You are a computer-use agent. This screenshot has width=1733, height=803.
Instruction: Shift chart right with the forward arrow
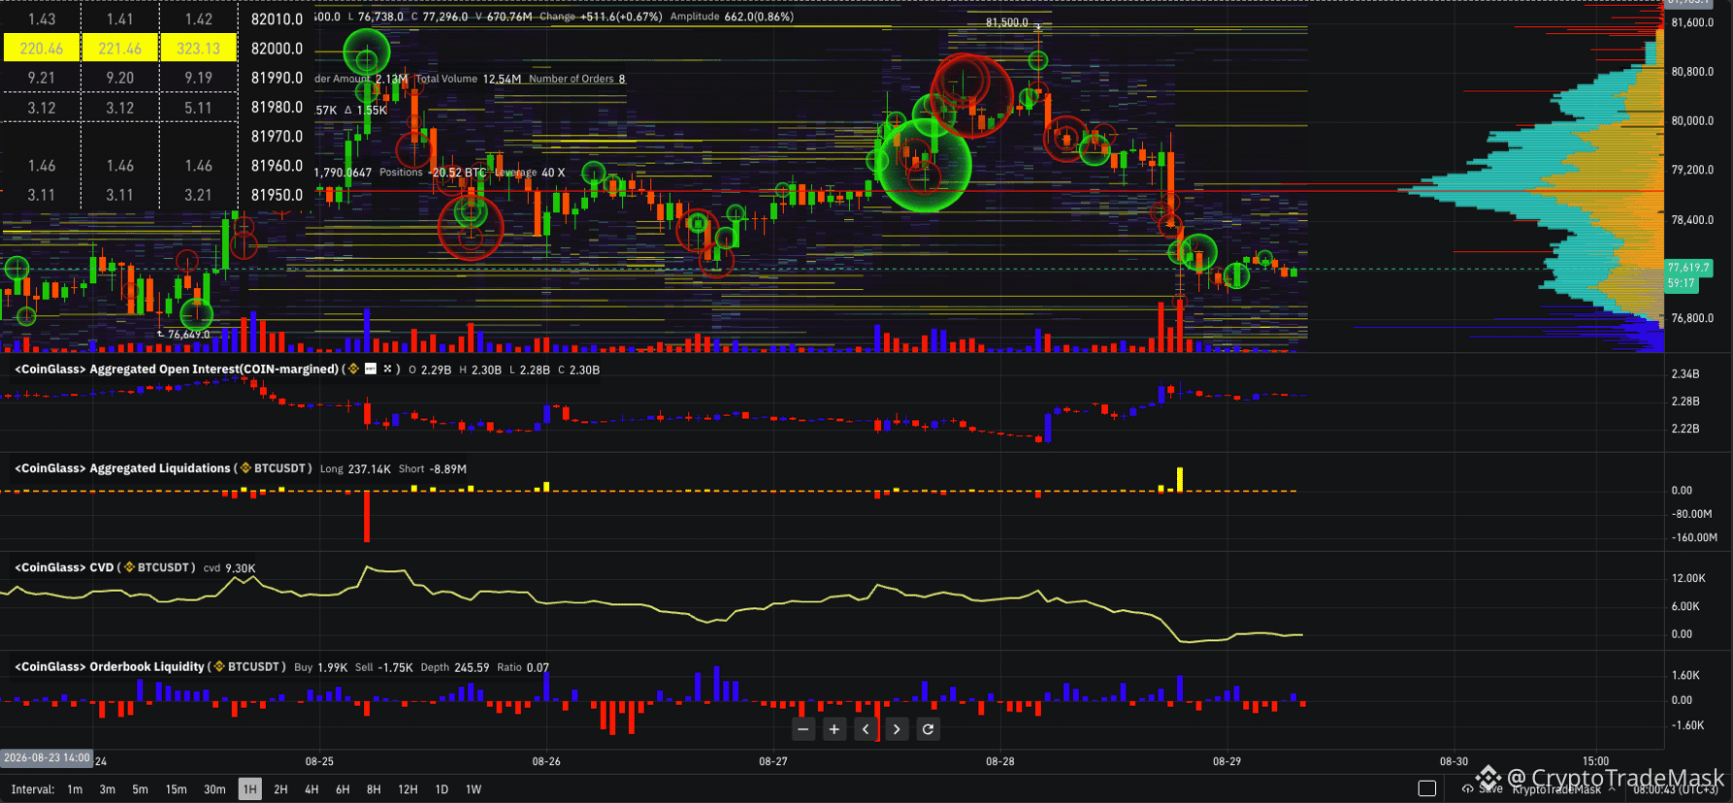[897, 729]
